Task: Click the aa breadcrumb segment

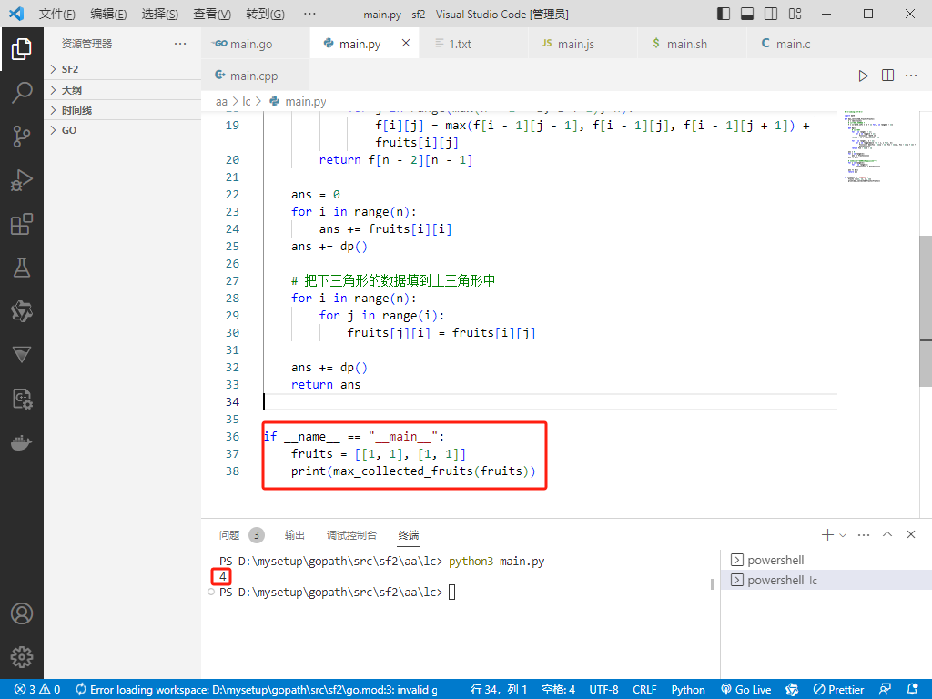Action: coord(221,102)
